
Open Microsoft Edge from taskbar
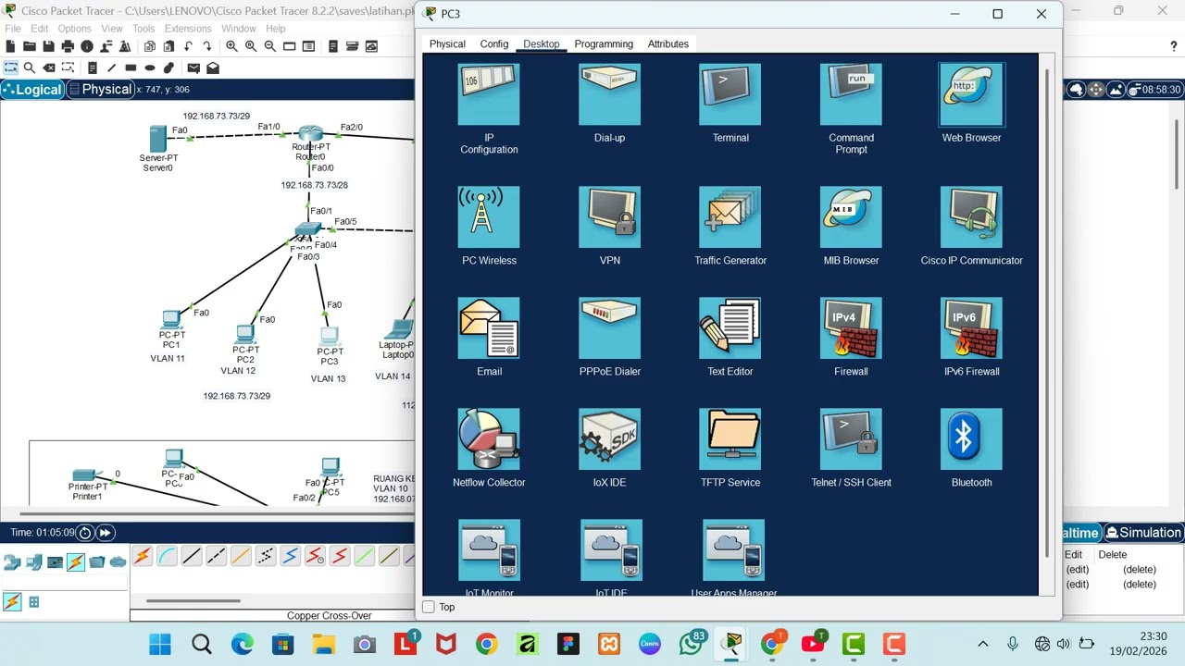point(242,644)
